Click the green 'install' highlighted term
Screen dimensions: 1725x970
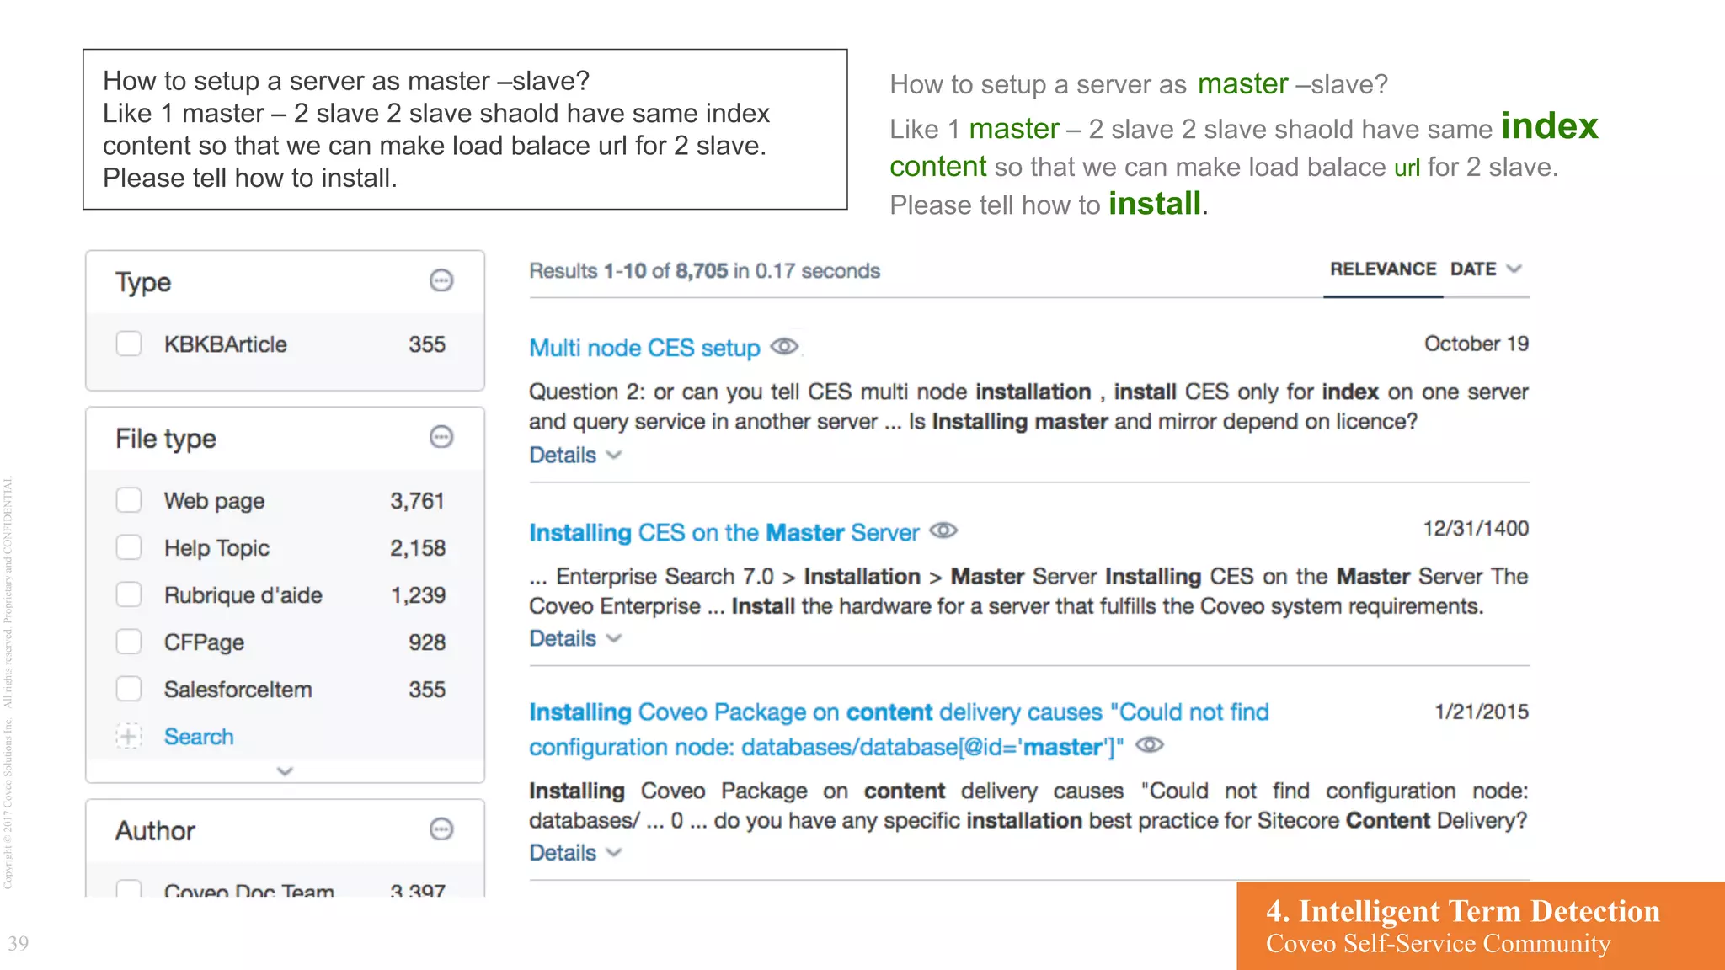pos(1155,203)
